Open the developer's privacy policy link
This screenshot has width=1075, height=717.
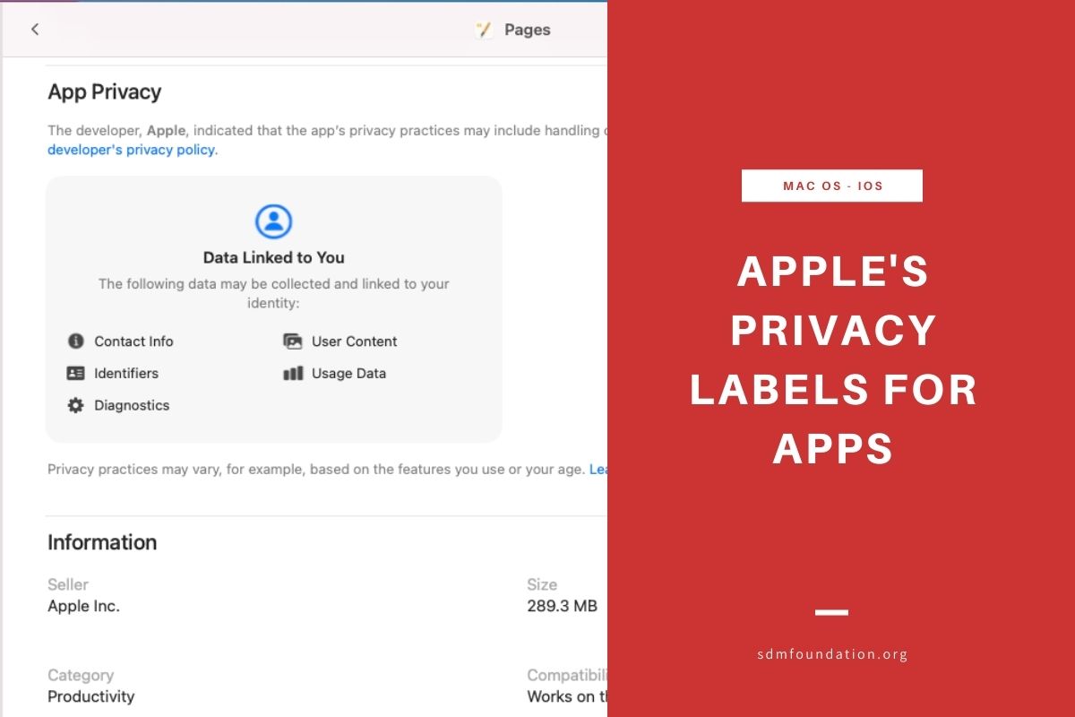pyautogui.click(x=132, y=150)
